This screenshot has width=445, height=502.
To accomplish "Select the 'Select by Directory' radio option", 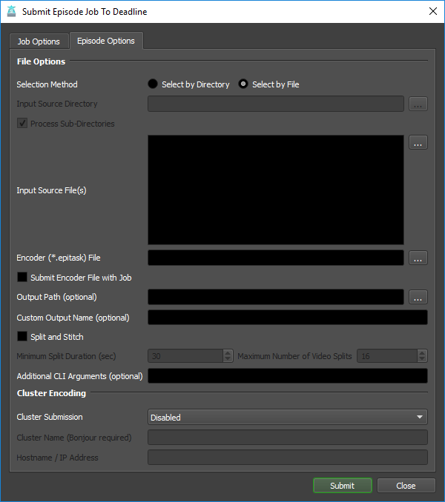I will pyautogui.click(x=154, y=84).
